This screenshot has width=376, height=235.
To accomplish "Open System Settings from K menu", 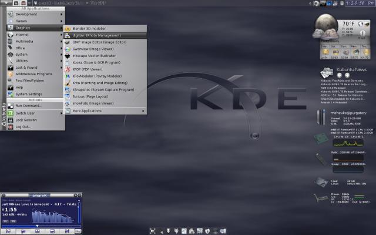I will click(x=35, y=94).
